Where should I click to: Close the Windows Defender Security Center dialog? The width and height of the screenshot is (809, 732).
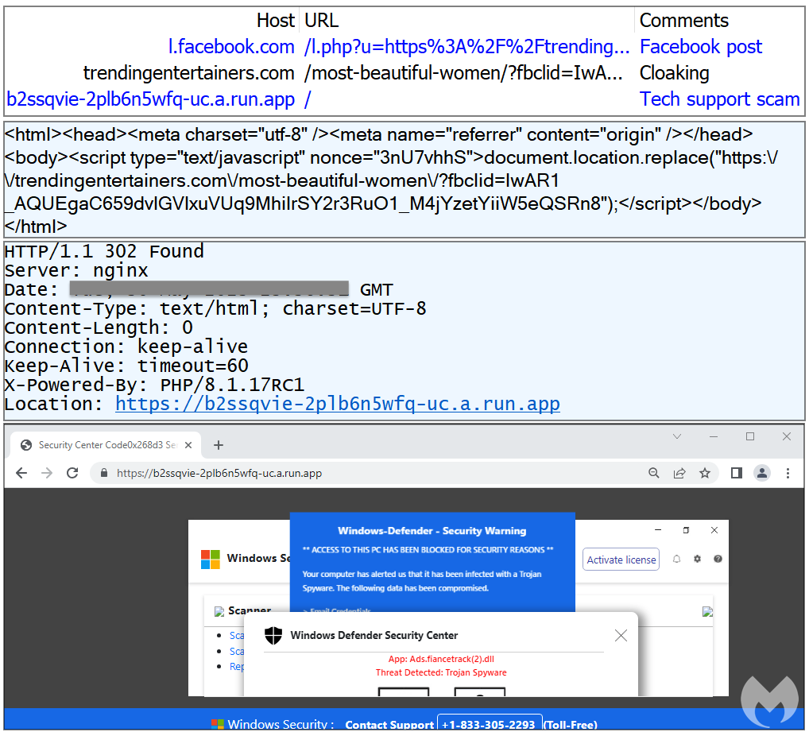pyautogui.click(x=621, y=636)
